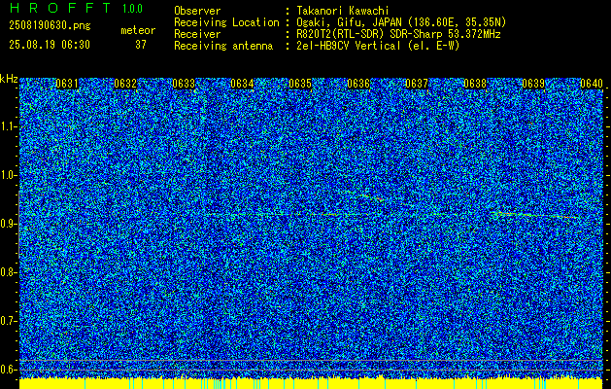Image resolution: width=611 pixels, height=389 pixels.
Task: Click the meteor label
Action: (138, 30)
